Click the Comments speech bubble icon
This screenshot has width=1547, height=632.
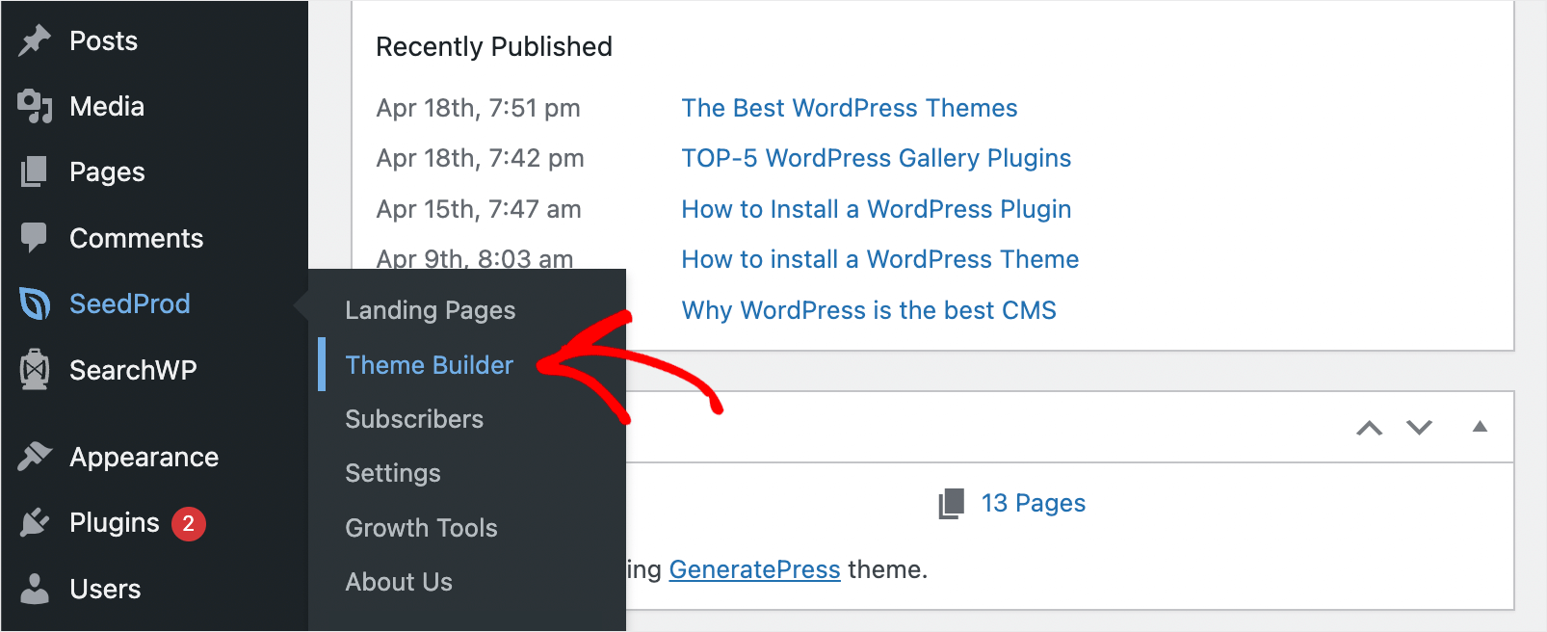coord(35,238)
